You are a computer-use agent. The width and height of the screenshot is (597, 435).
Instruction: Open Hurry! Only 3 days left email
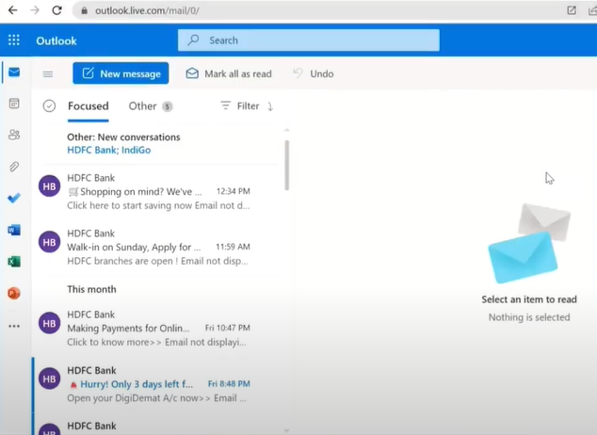tap(156, 384)
